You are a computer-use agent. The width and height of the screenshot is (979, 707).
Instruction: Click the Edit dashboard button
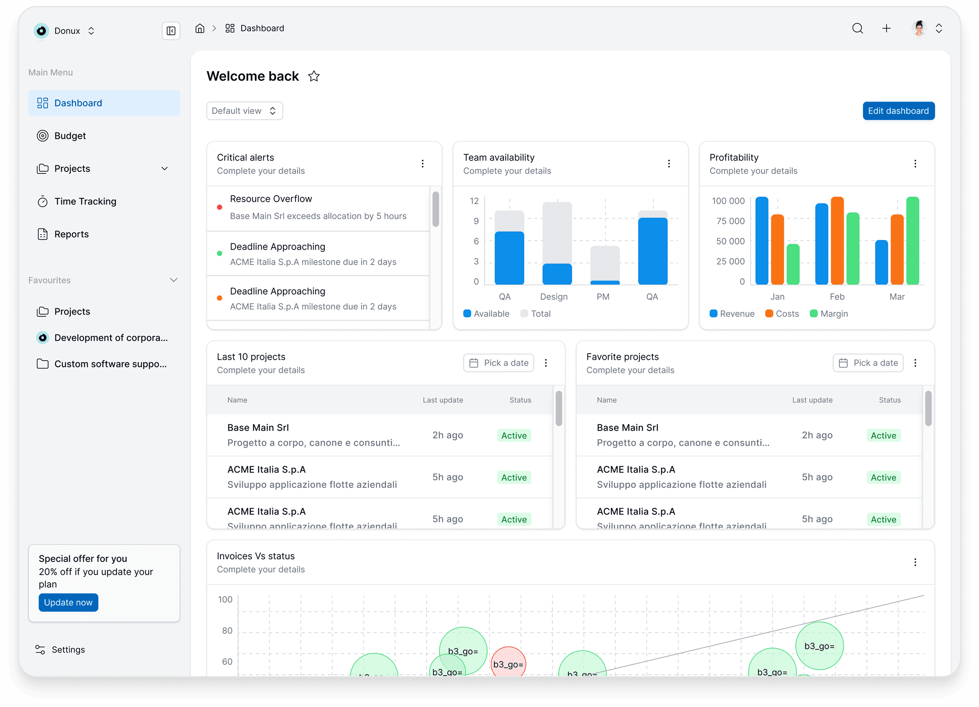(898, 111)
